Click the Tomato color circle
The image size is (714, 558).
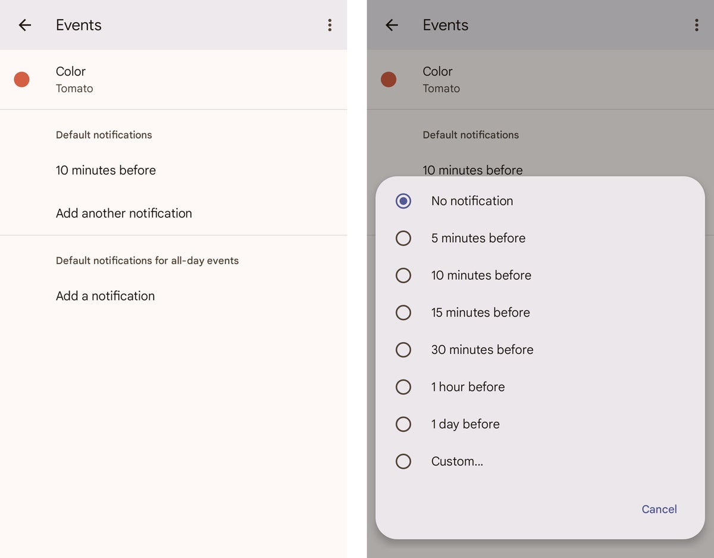pyautogui.click(x=21, y=79)
